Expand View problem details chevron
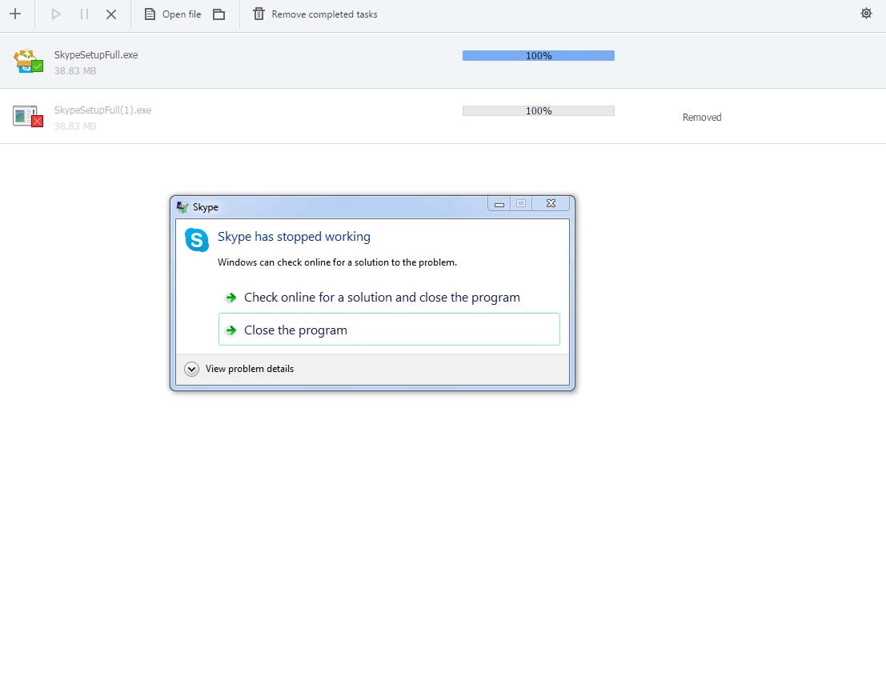This screenshot has height=696, width=886. [191, 369]
